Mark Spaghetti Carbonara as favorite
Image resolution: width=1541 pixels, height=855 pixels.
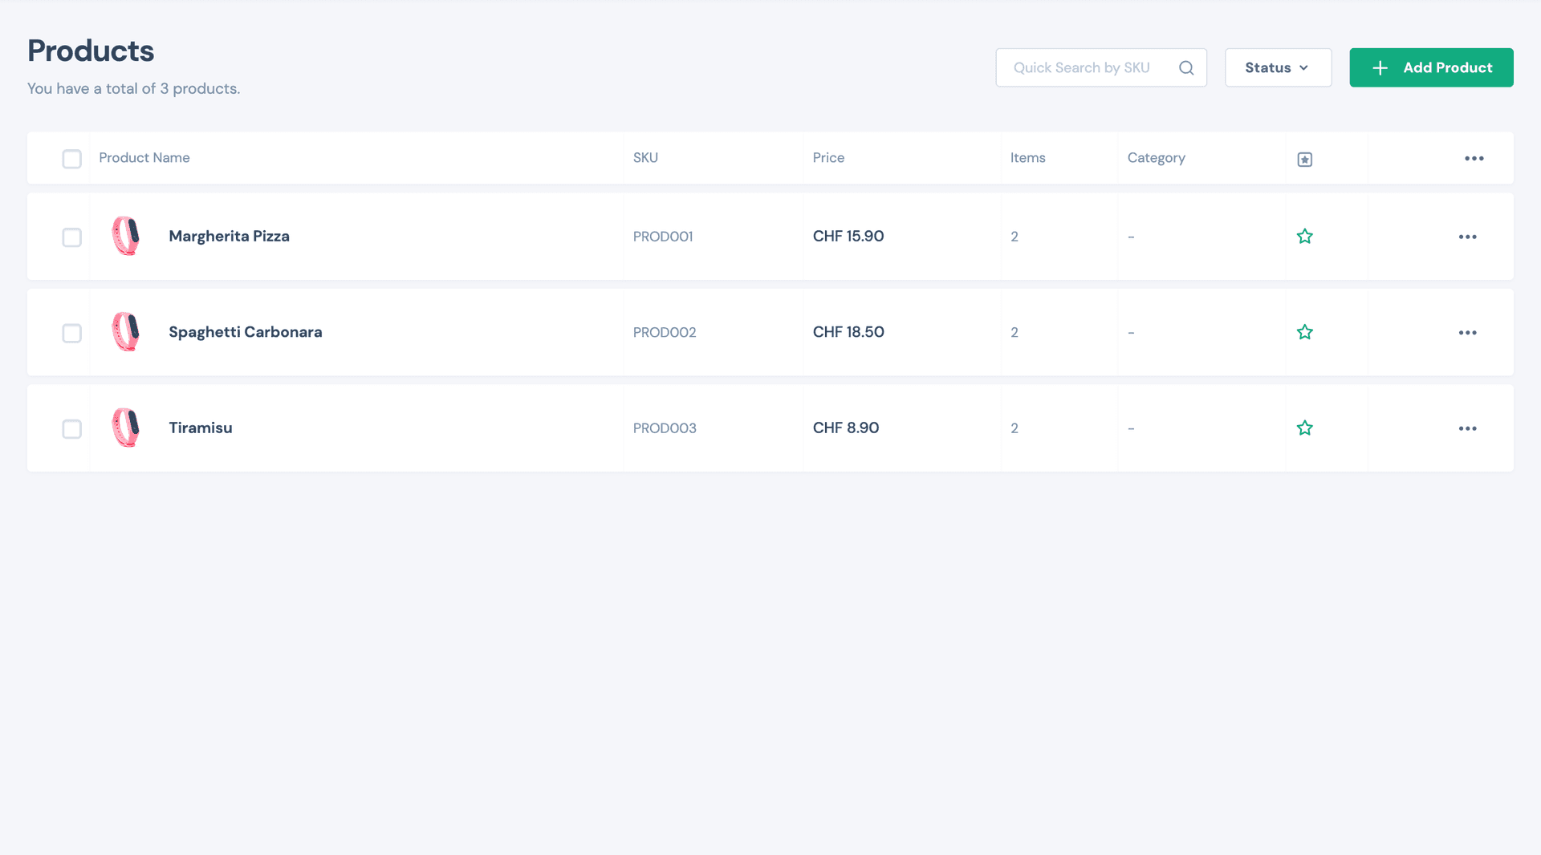point(1304,332)
